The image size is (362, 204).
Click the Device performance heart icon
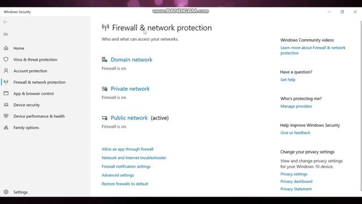(x=6, y=116)
